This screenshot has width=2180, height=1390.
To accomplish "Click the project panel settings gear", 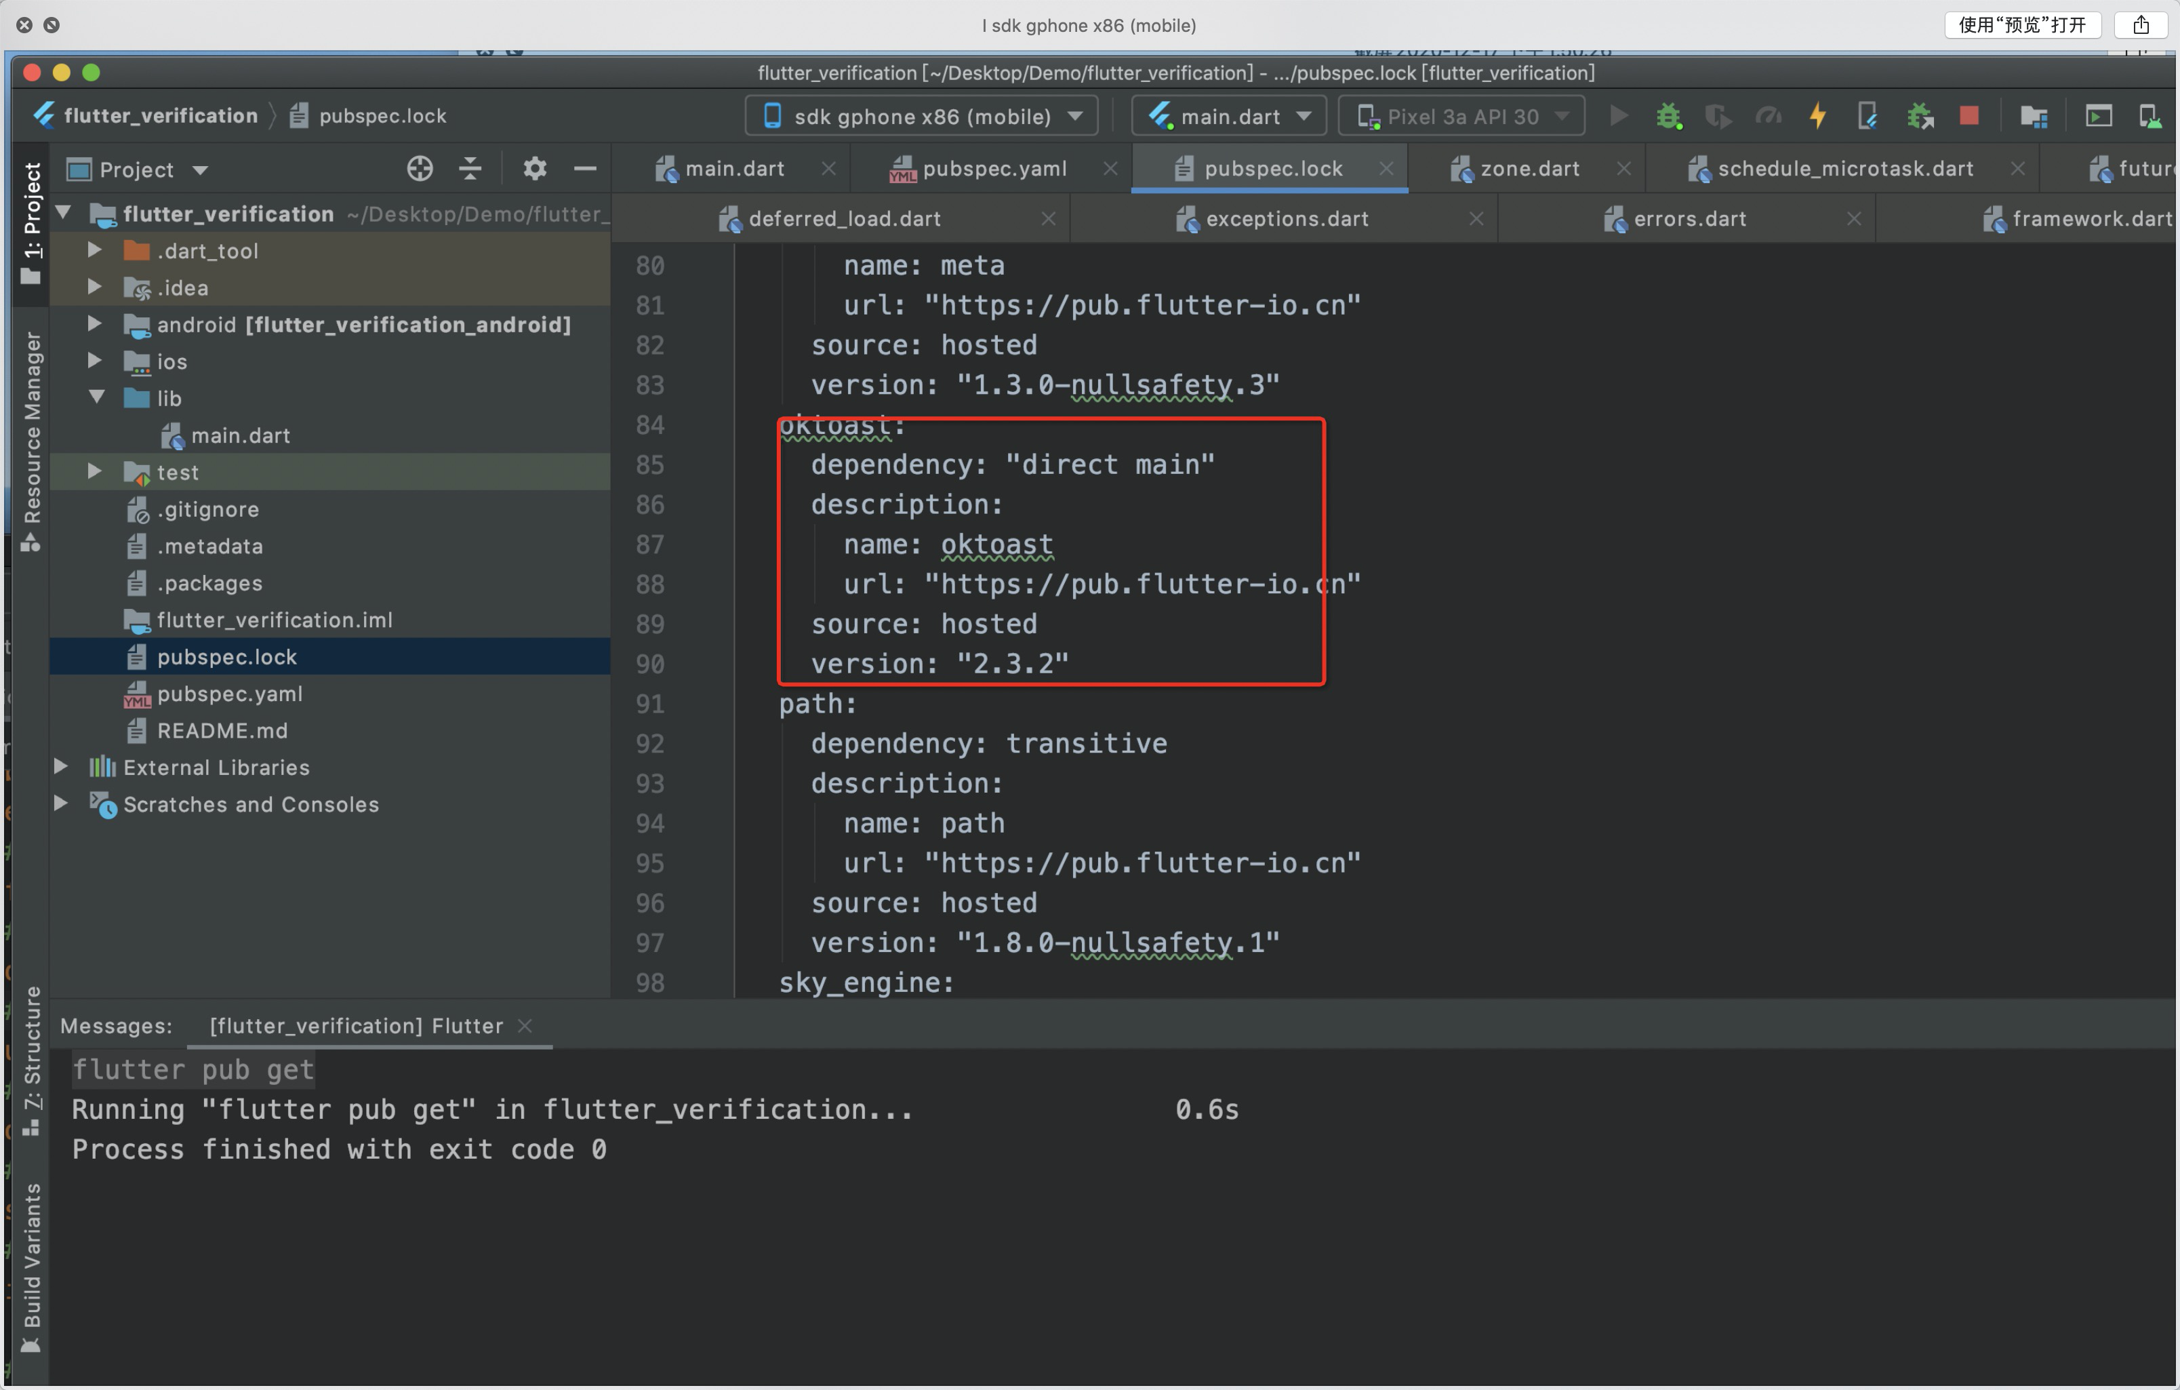I will [x=535, y=168].
